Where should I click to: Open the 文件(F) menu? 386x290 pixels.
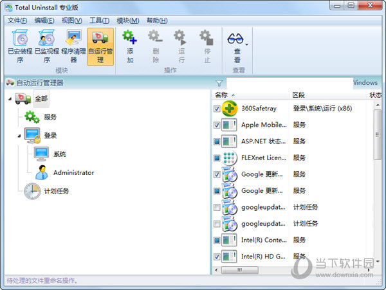coord(17,21)
